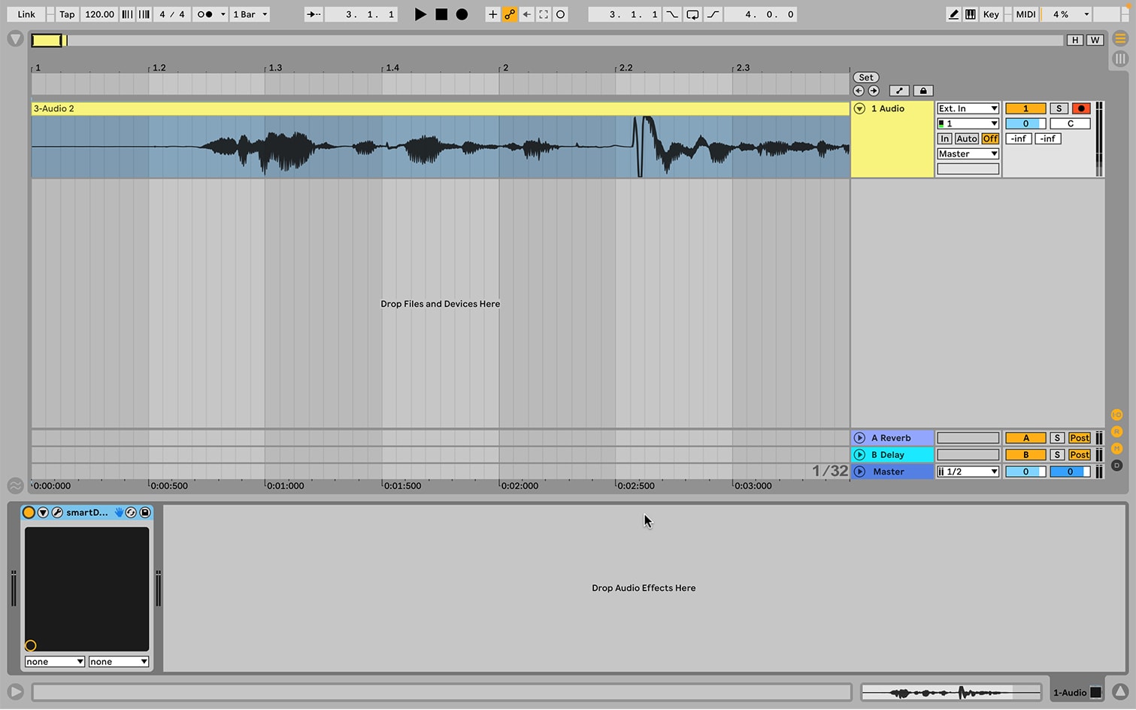
Task: Open the Master output type dropdown
Action: click(x=968, y=154)
